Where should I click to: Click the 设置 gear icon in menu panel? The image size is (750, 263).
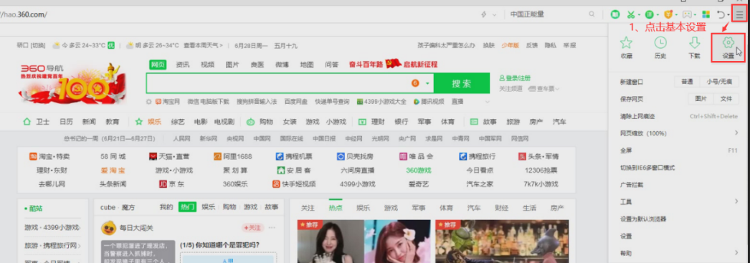[x=728, y=43]
